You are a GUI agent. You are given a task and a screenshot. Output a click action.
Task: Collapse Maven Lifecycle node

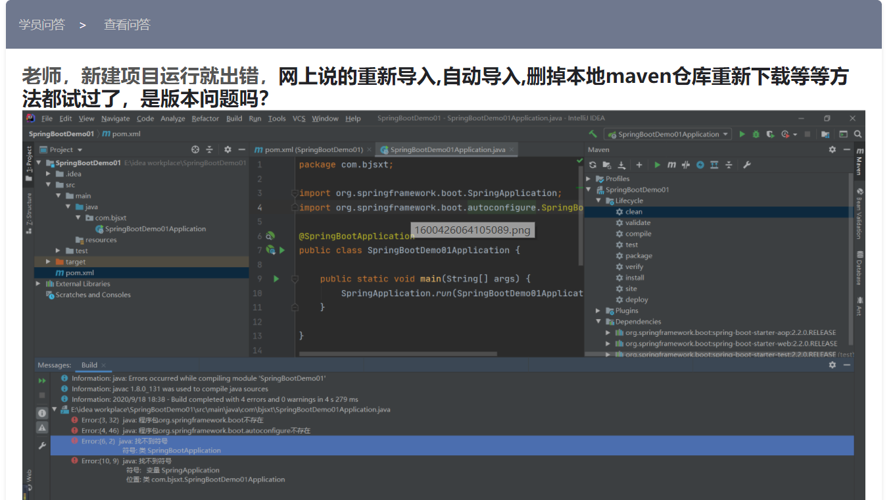pyautogui.click(x=598, y=201)
